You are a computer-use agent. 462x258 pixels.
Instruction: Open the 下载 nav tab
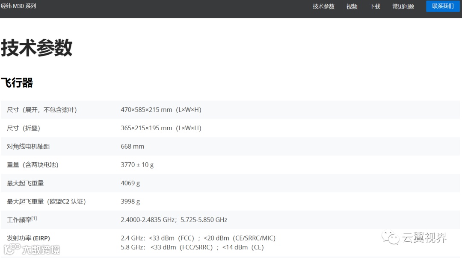(x=375, y=6)
